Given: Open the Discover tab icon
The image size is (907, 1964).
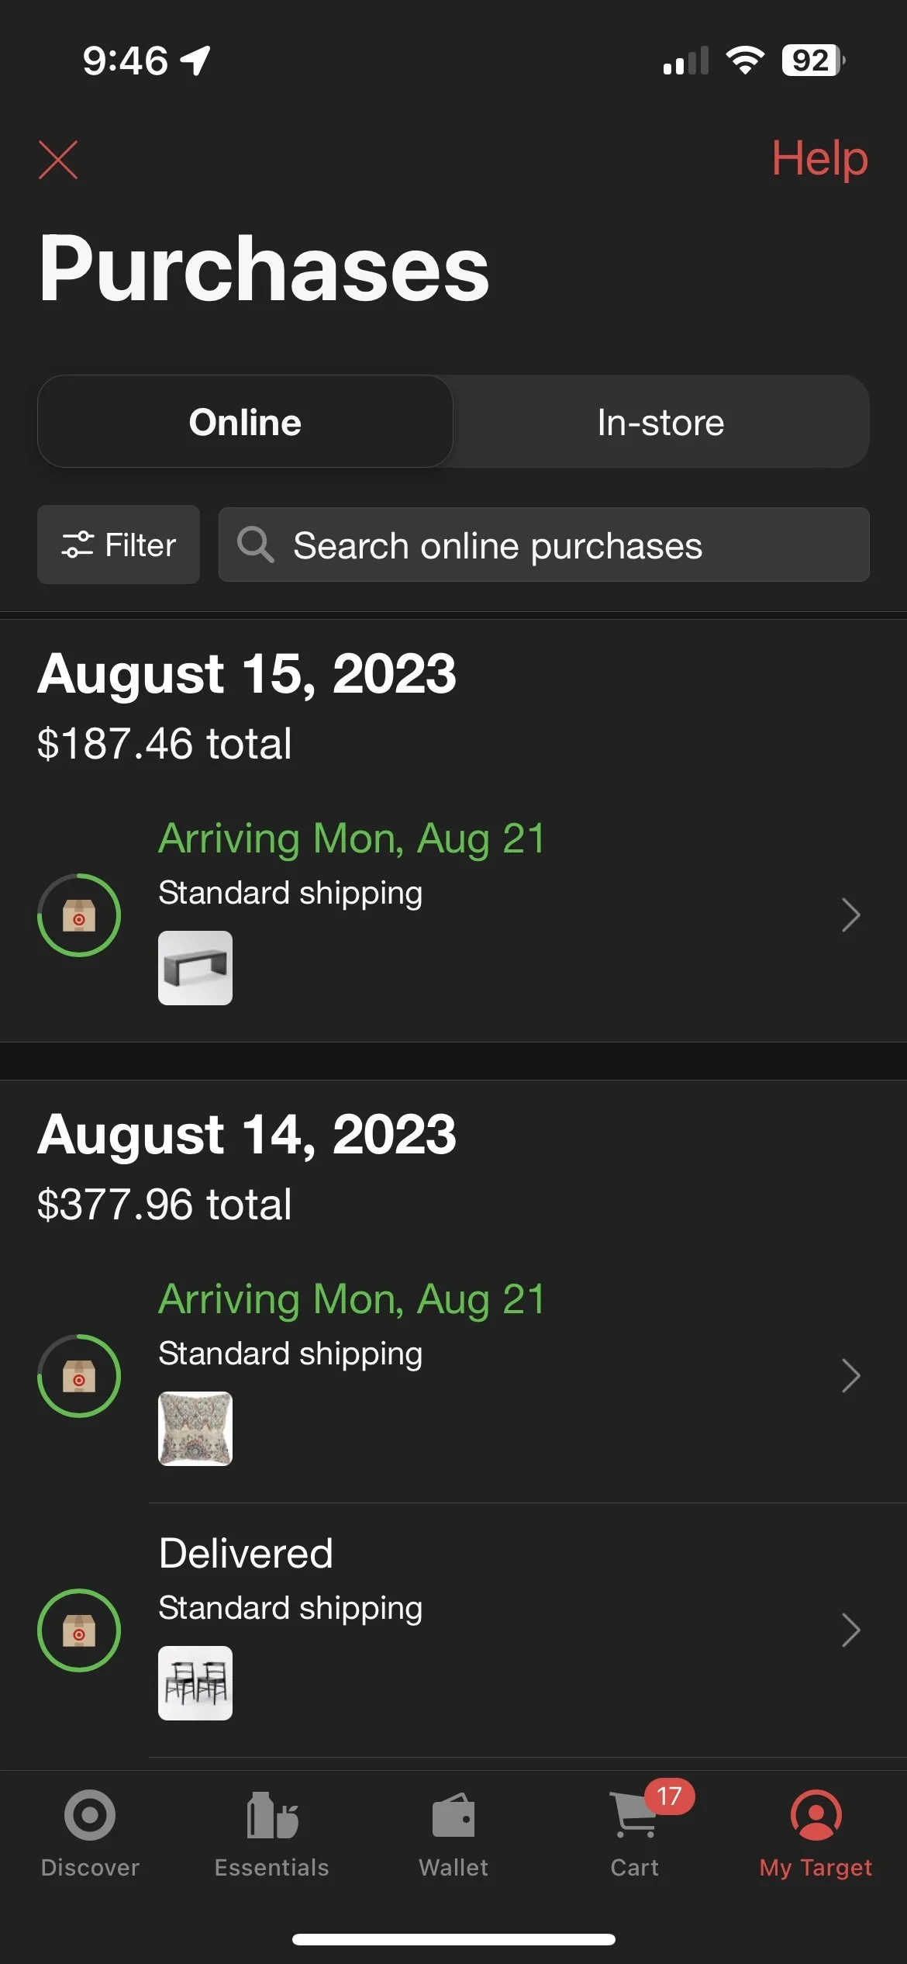Looking at the screenshot, I should [x=90, y=1815].
